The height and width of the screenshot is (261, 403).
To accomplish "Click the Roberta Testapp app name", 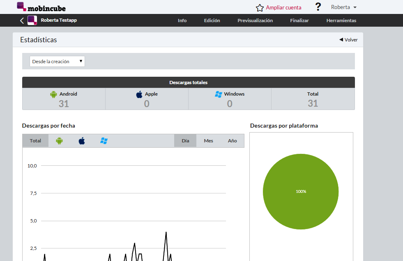I will coord(59,20).
